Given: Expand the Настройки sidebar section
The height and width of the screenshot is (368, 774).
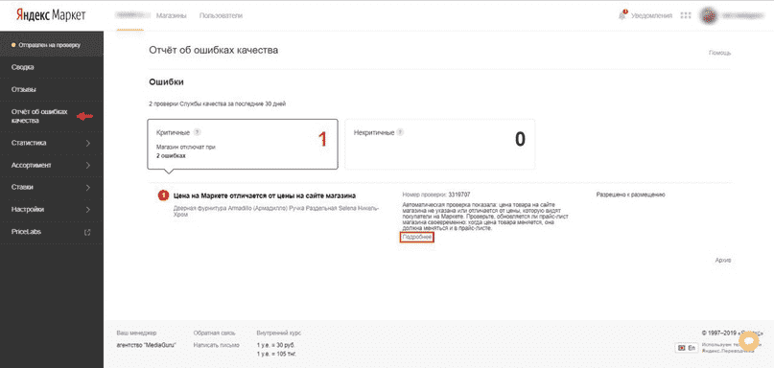Looking at the screenshot, I should (52, 210).
